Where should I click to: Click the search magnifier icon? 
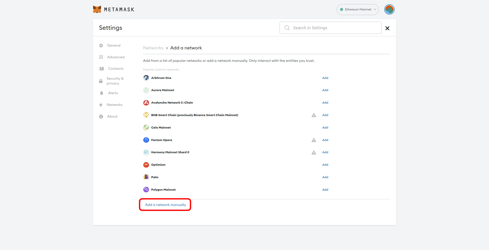(287, 28)
